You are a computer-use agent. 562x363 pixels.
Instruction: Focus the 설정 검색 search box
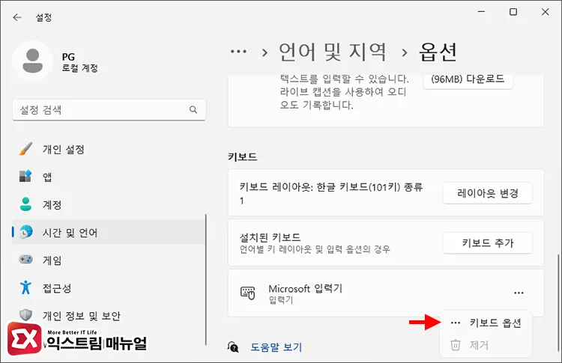click(x=109, y=110)
